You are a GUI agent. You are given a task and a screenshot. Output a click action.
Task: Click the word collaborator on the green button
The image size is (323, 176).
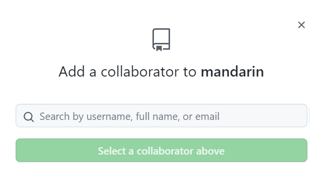click(165, 151)
